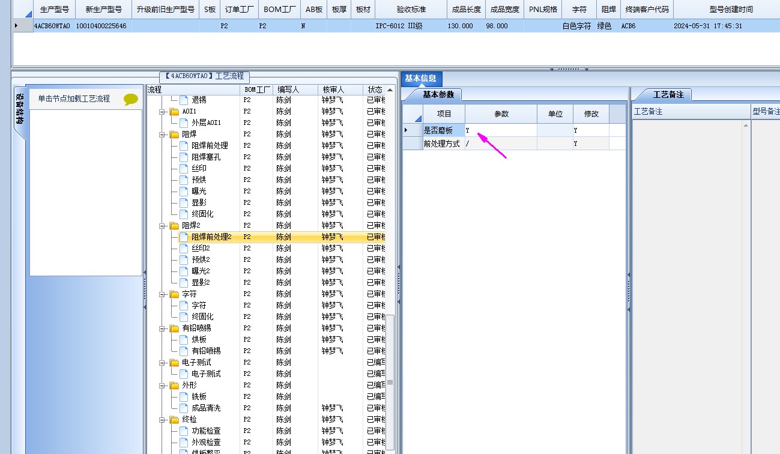The height and width of the screenshot is (454, 780).
Task: Click the 预烘2 document icon
Action: click(x=184, y=260)
